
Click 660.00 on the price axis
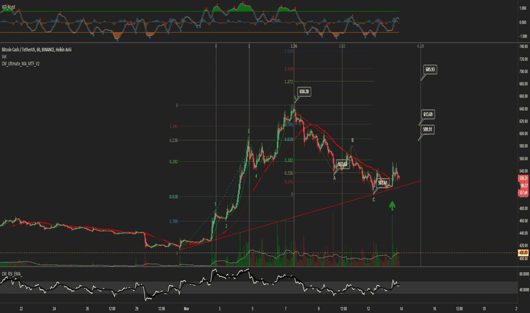(523, 96)
